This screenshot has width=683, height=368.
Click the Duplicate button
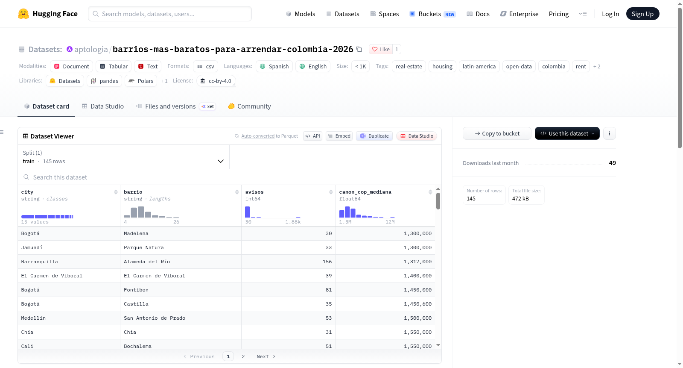tap(374, 136)
